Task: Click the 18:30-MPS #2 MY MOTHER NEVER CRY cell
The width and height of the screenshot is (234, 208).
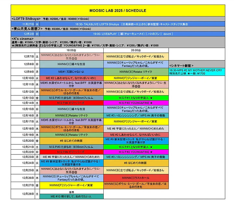Action: 197,72
